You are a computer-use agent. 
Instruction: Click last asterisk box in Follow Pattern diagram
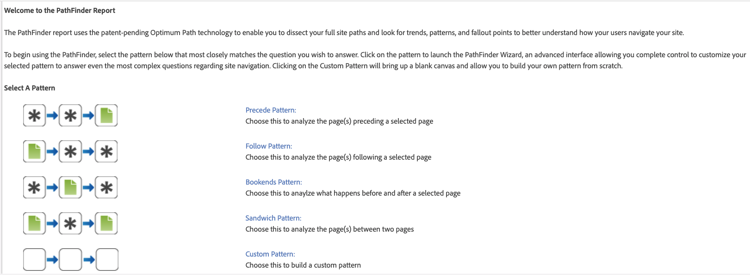(x=106, y=151)
